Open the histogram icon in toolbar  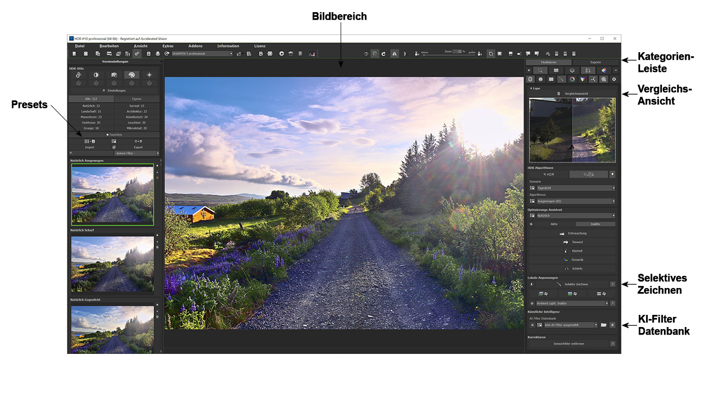pos(311,54)
